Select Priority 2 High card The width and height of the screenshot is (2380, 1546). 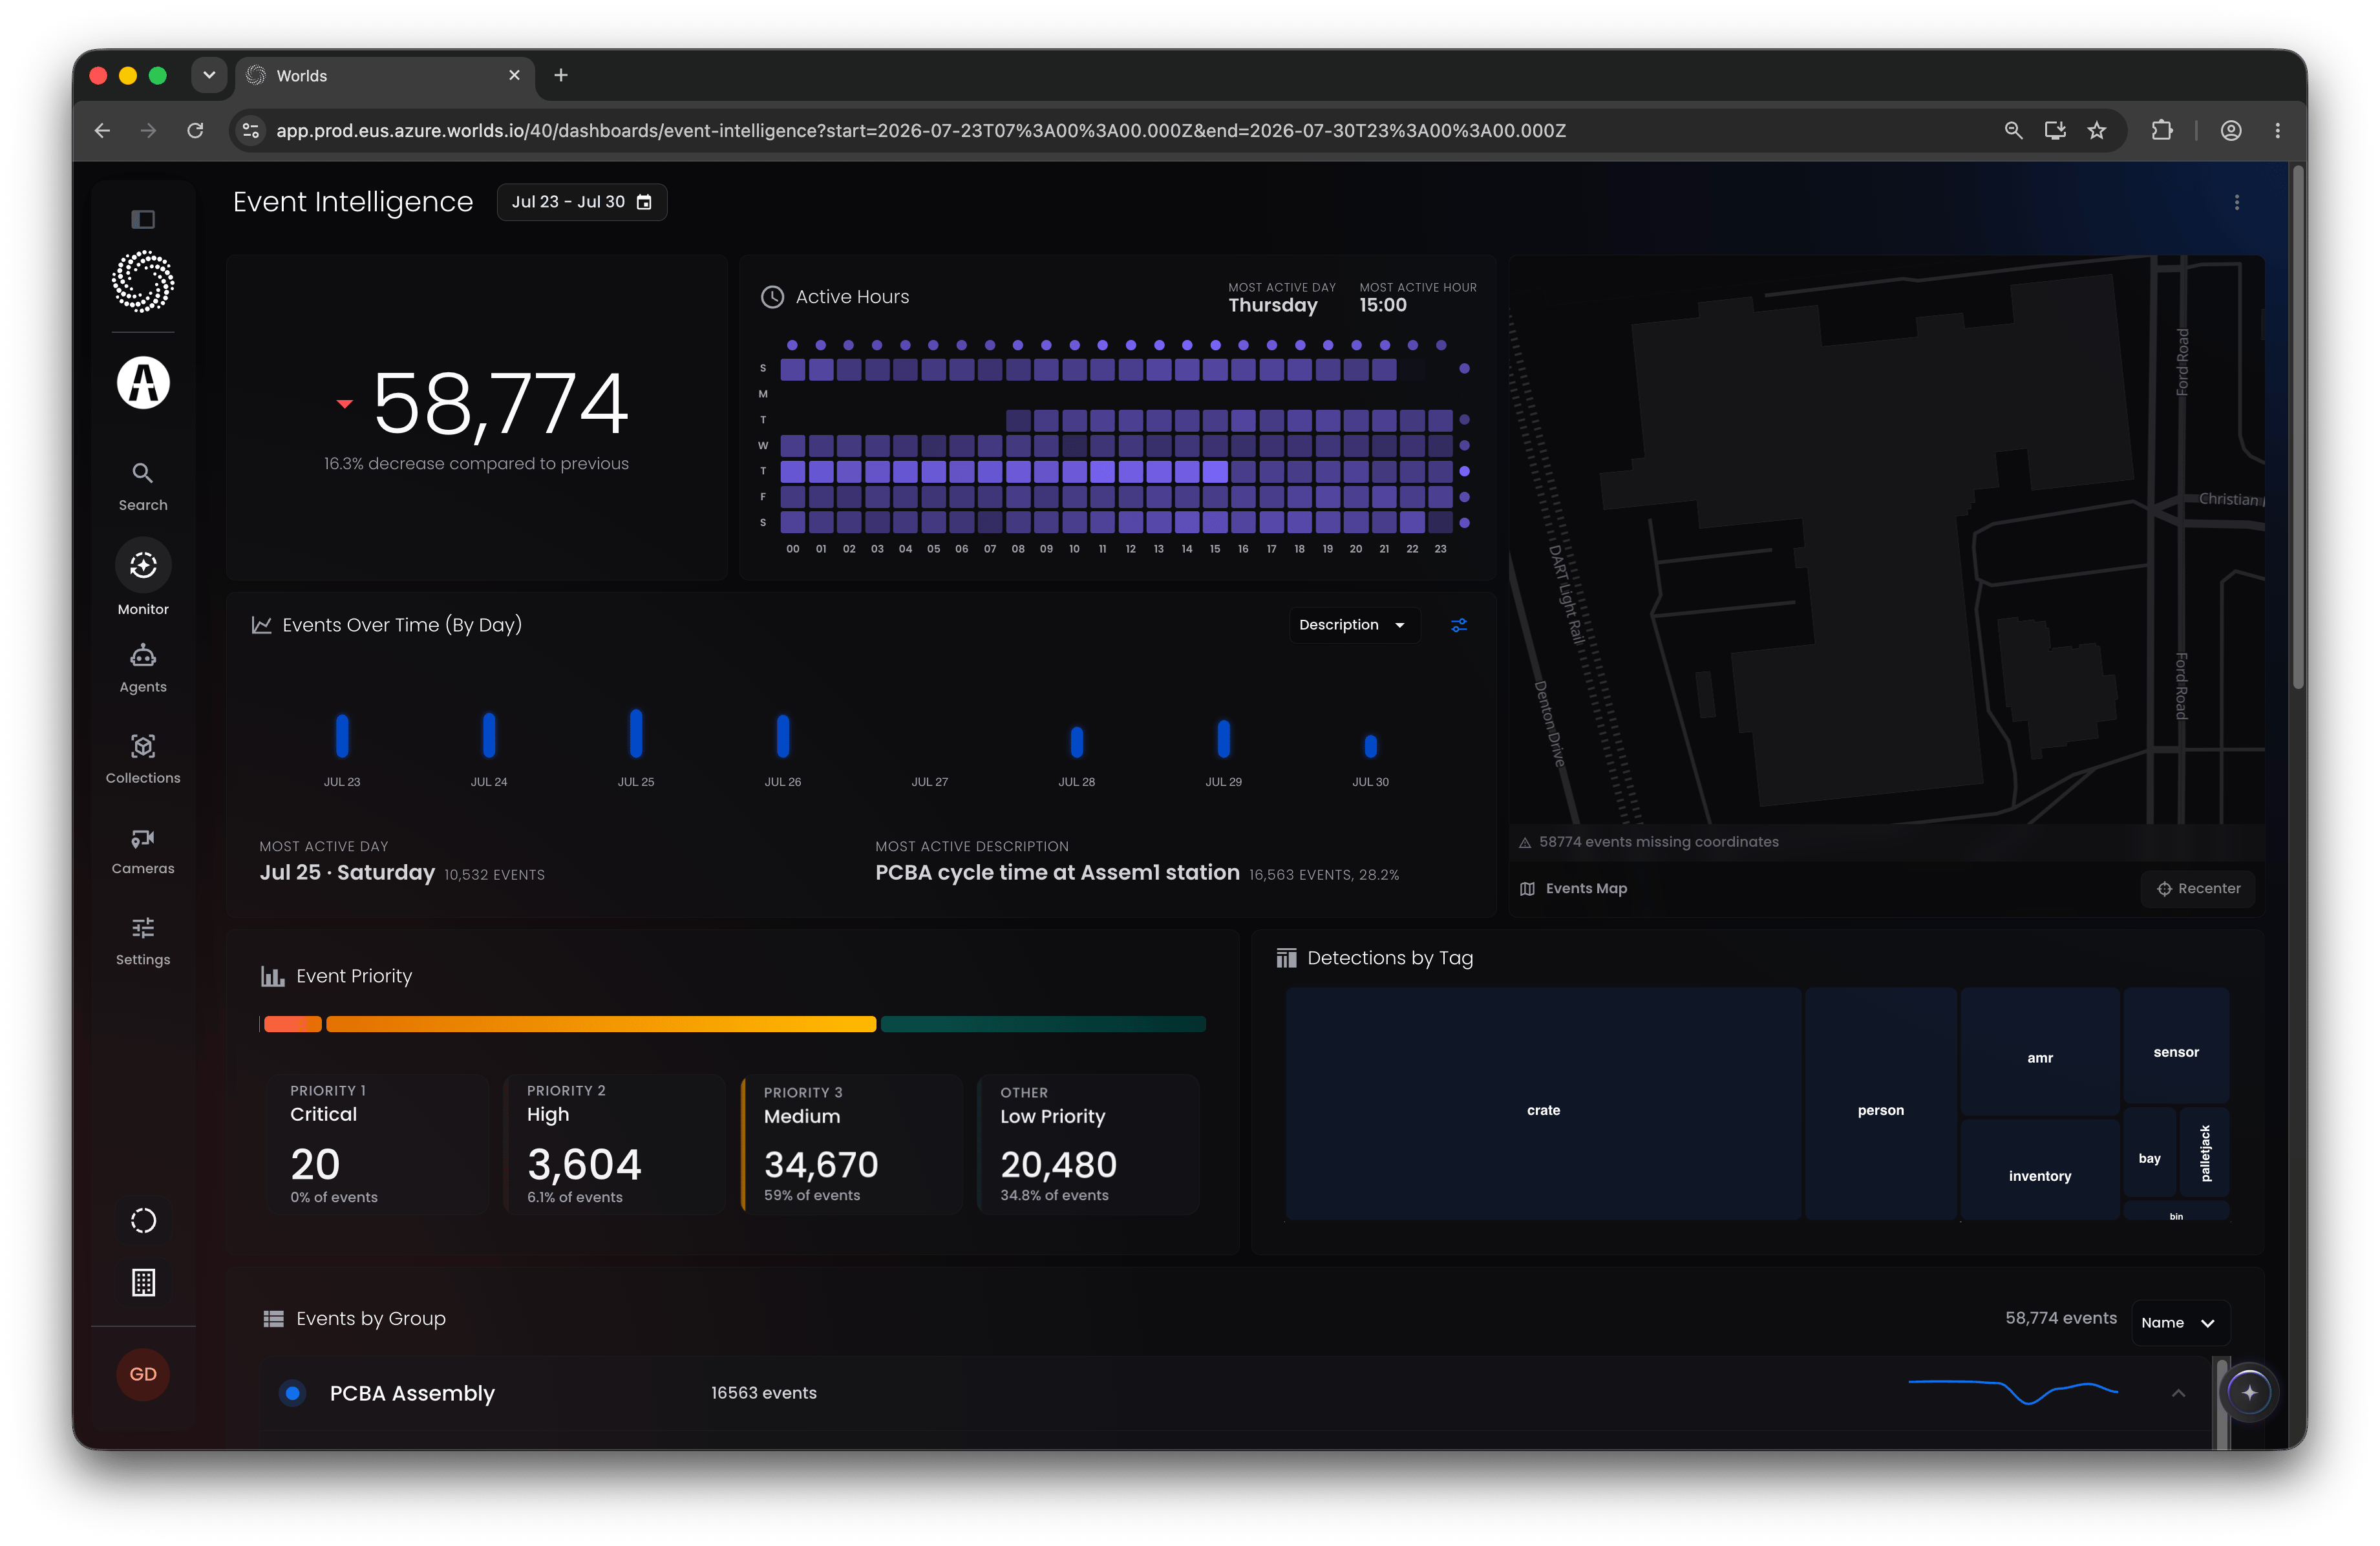pyautogui.click(x=614, y=1144)
